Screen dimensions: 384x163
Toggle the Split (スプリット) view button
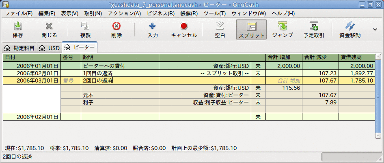[x=252, y=30]
